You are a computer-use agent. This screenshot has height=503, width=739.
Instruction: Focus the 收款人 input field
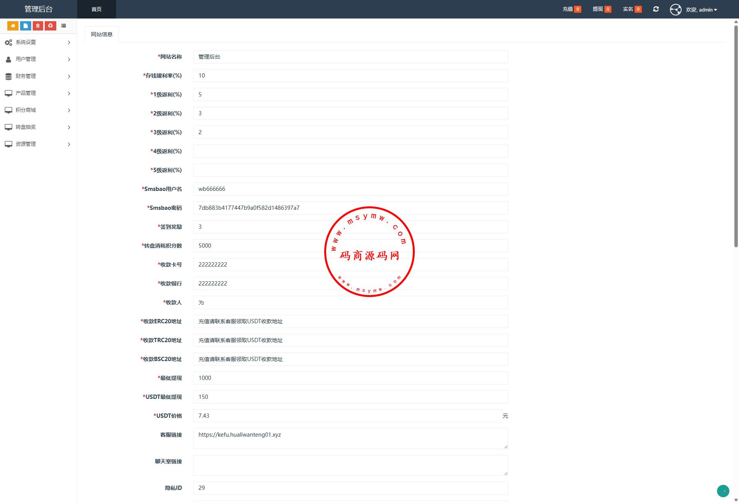(350, 302)
